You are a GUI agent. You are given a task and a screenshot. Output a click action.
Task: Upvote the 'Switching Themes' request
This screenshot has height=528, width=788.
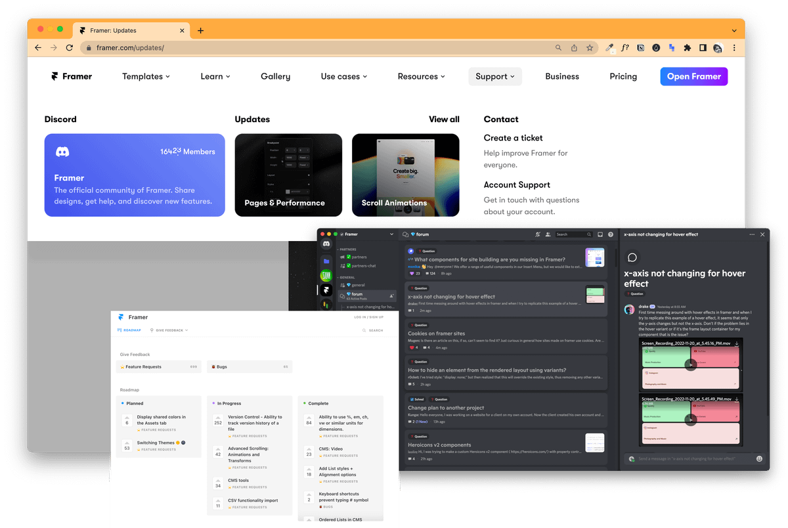[x=127, y=445]
